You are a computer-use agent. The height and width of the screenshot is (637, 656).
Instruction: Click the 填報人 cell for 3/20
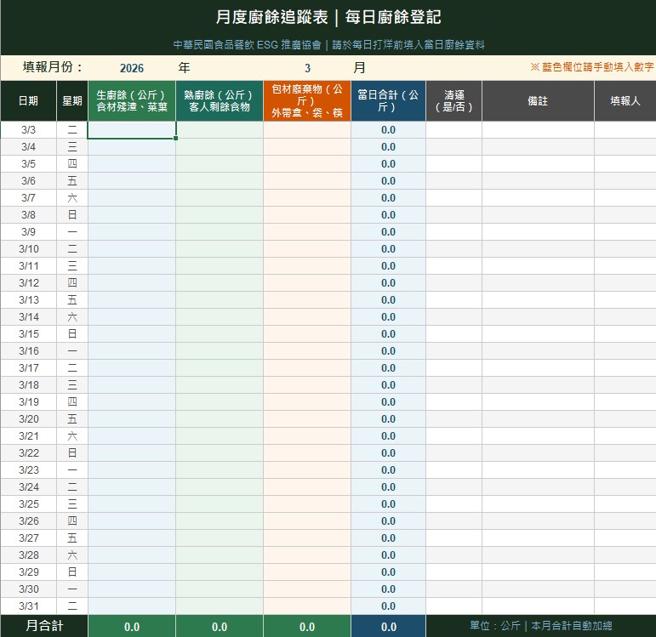[x=625, y=419]
